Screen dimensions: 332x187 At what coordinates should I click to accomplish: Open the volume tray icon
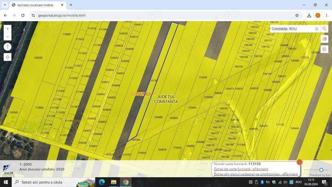[285, 182]
